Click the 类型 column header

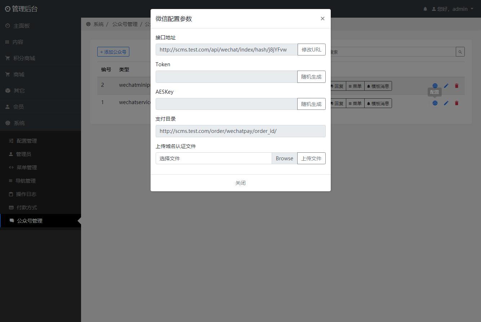coord(124,70)
